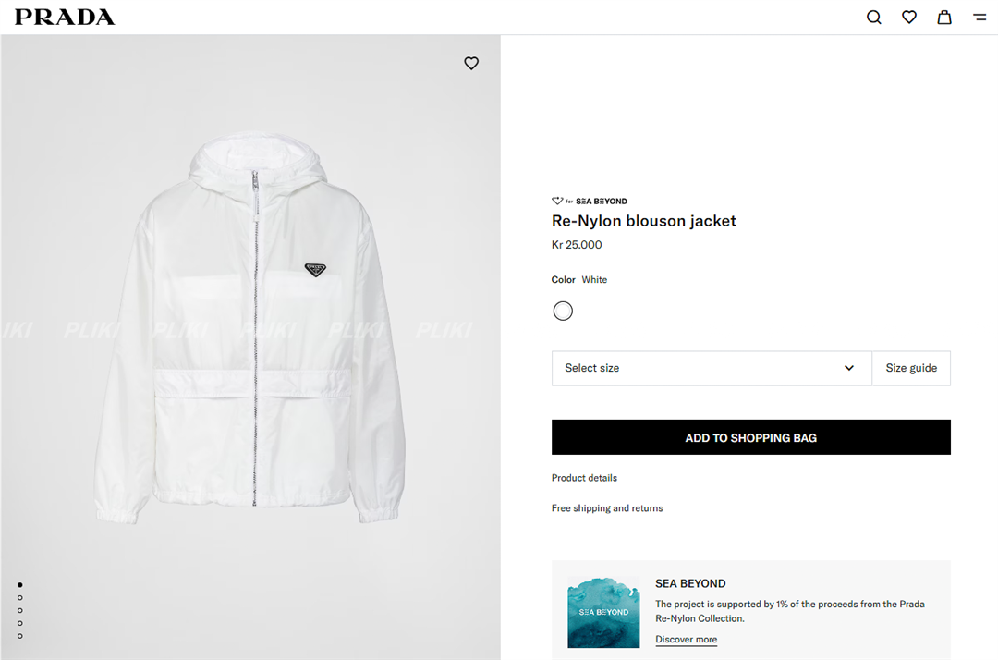998x660 pixels.
Task: Expand the Product details section
Action: coord(584,478)
